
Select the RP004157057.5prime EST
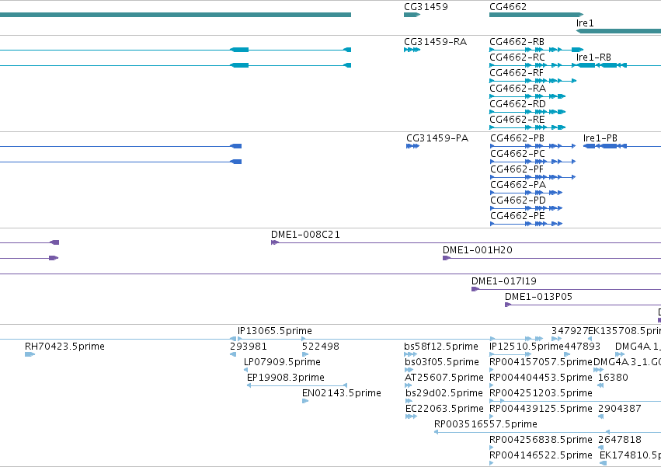541,362
